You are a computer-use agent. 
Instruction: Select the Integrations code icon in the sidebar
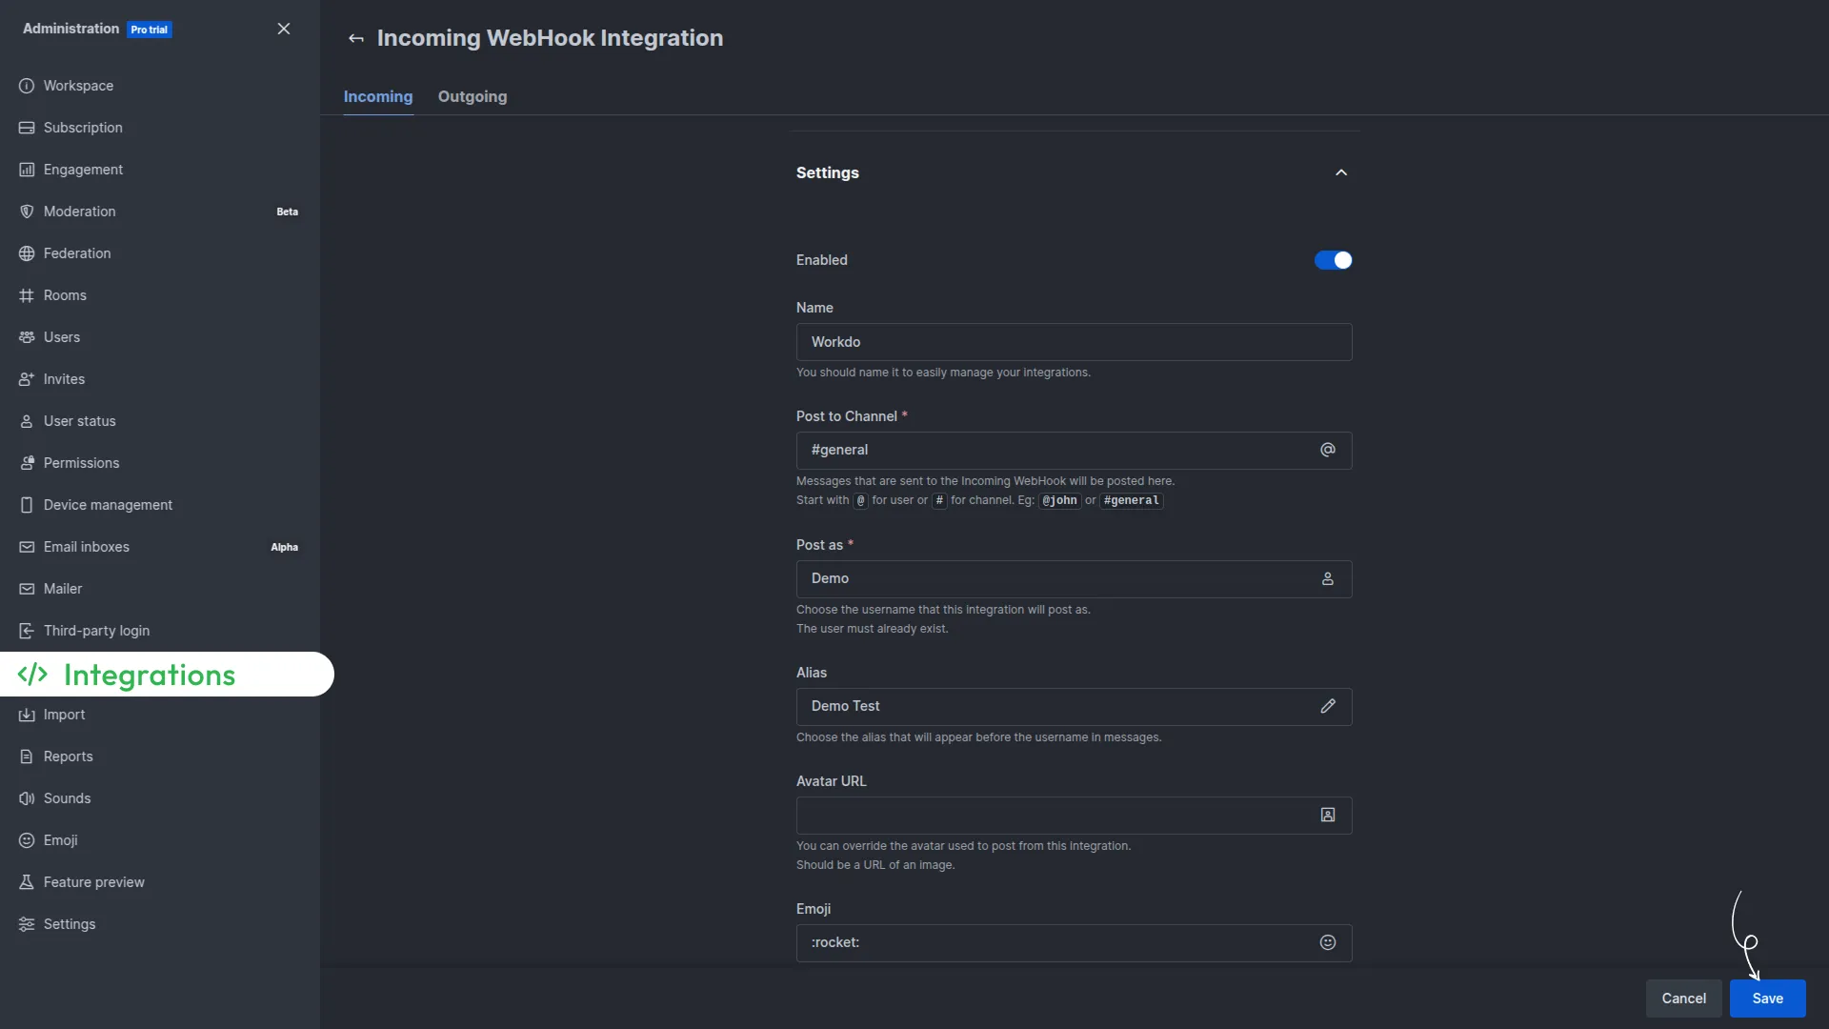(33, 675)
